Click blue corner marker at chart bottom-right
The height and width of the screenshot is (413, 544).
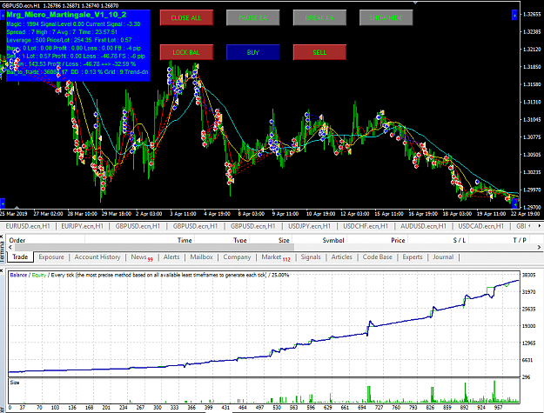coord(515,203)
